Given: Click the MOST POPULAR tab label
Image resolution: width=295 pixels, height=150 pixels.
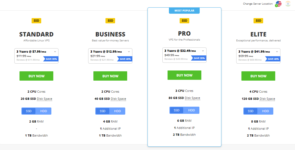Looking at the screenshot, I should coord(184,11).
